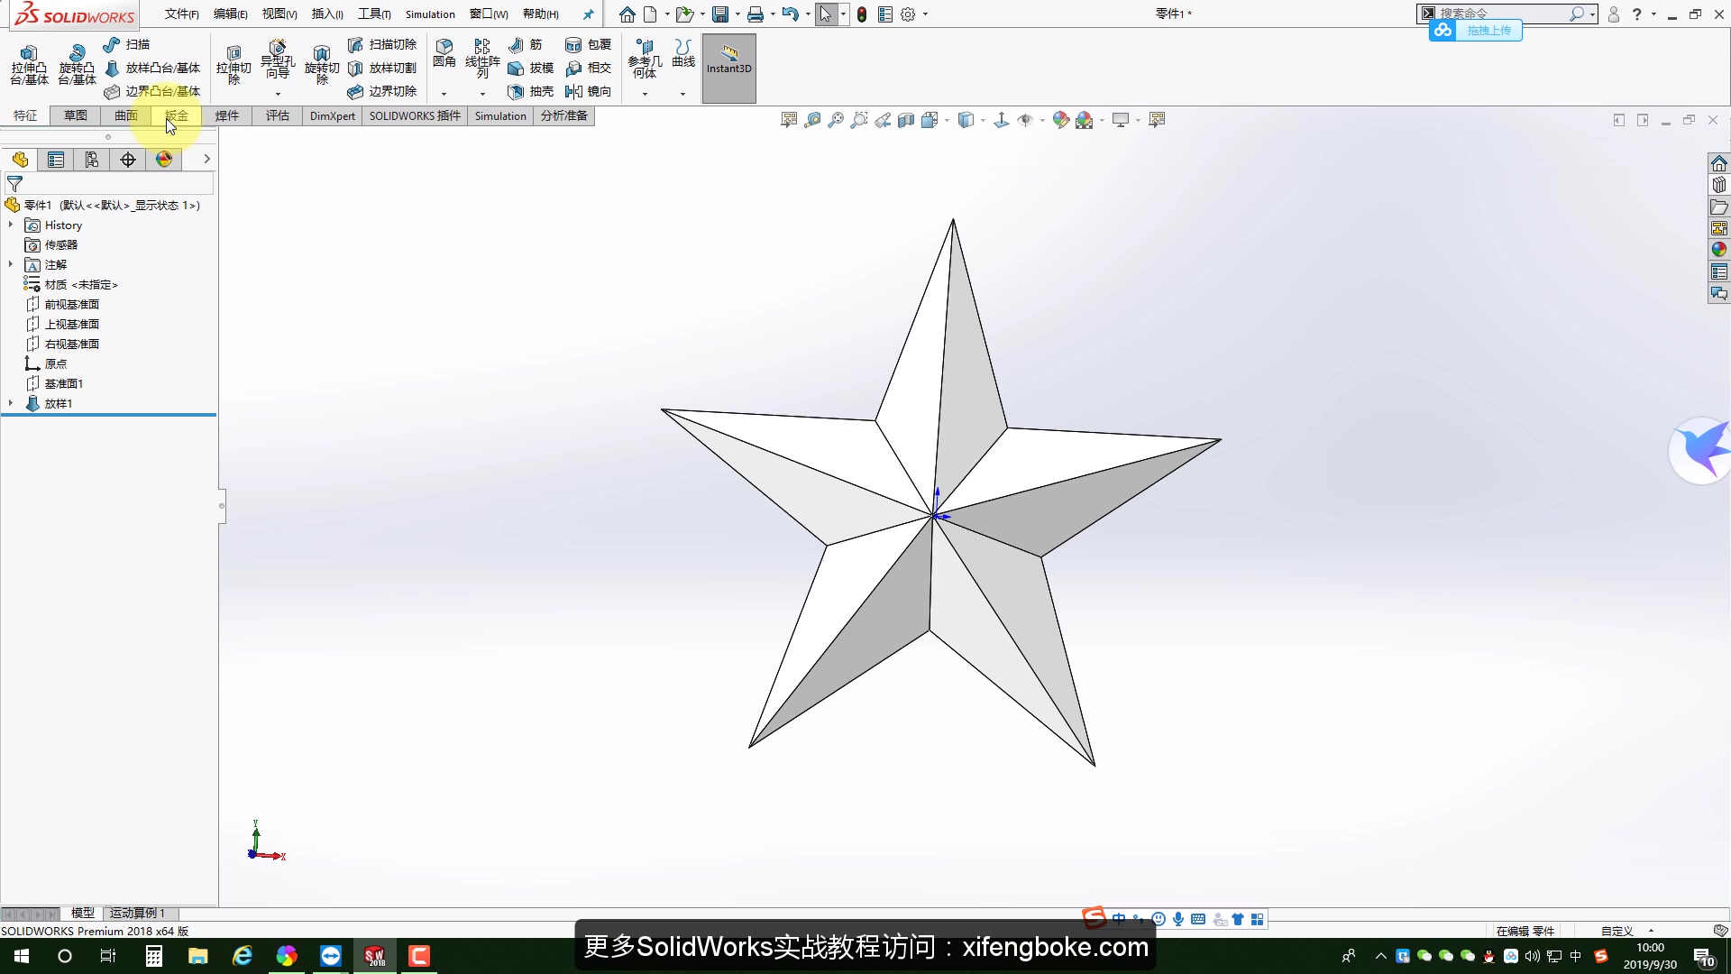Activate the 扫描 (Swept Boss) feature
The width and height of the screenshot is (1731, 974).
point(126,44)
